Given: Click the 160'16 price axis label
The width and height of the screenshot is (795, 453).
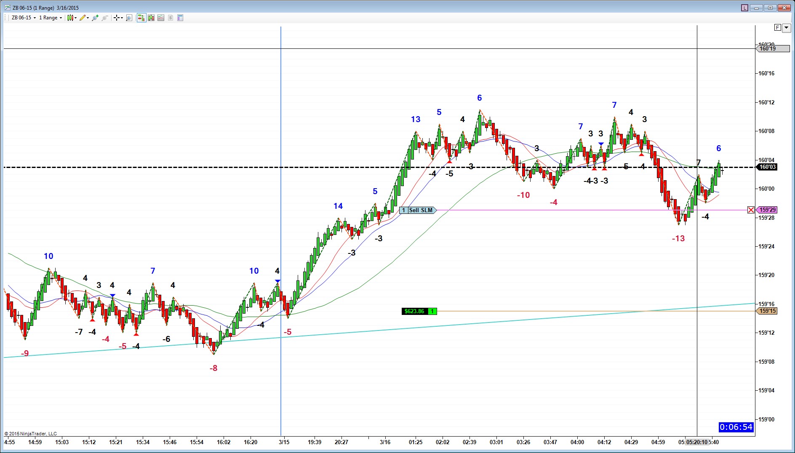Looking at the screenshot, I should tap(766, 73).
